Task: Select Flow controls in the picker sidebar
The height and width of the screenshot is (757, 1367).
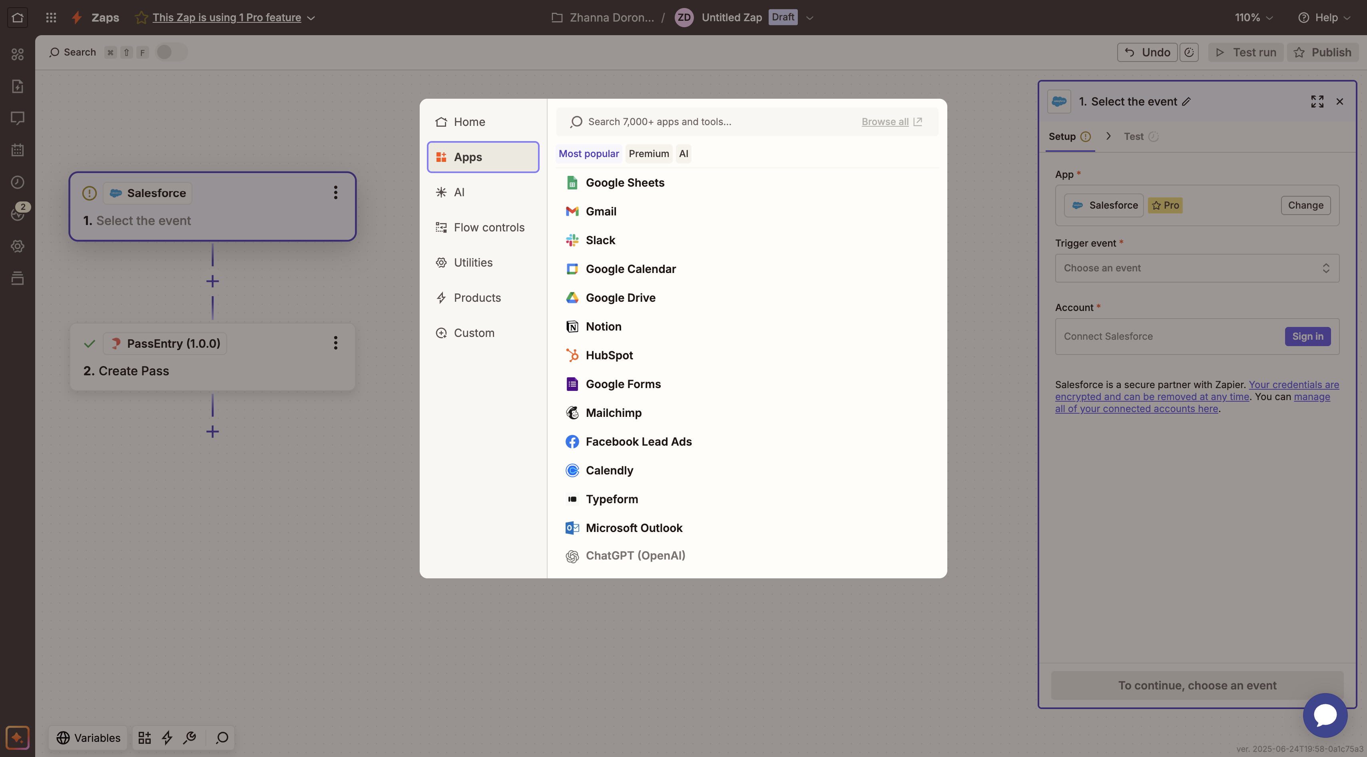Action: coord(482,227)
